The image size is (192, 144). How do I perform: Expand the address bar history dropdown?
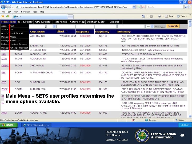(x=134, y=7)
